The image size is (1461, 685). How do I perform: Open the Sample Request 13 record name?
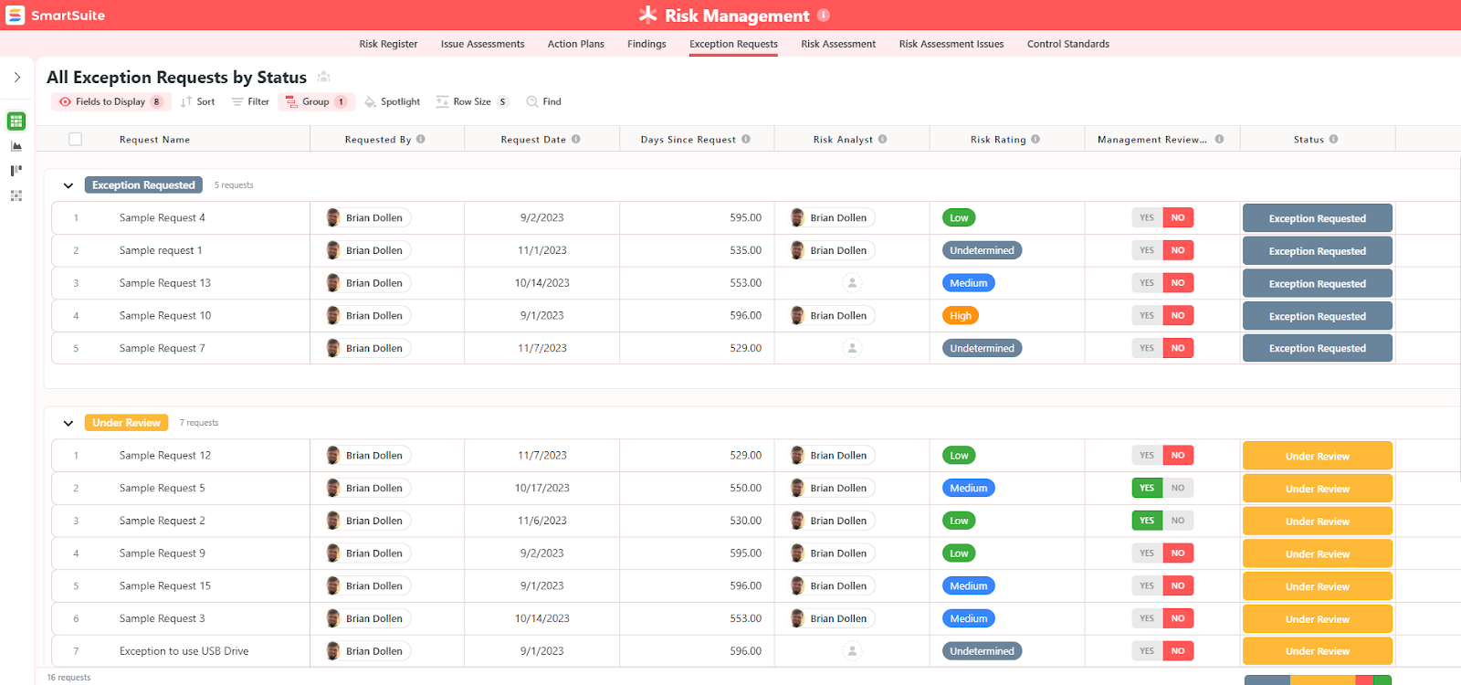tap(165, 283)
